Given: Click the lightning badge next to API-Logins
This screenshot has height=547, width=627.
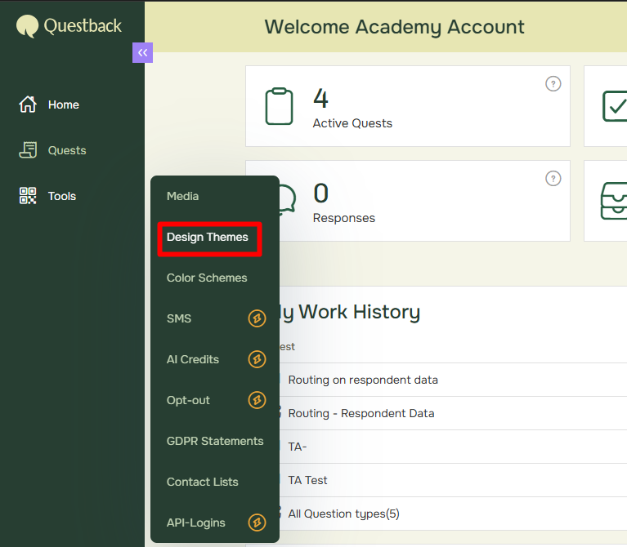Looking at the screenshot, I should click(x=257, y=523).
